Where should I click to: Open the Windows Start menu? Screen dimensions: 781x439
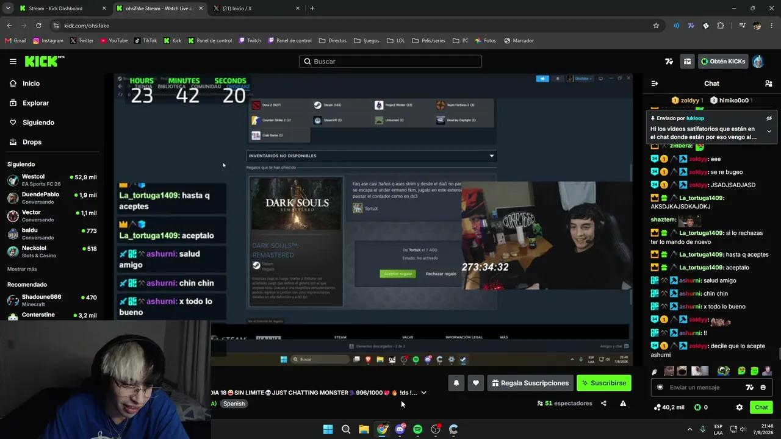coord(328,429)
